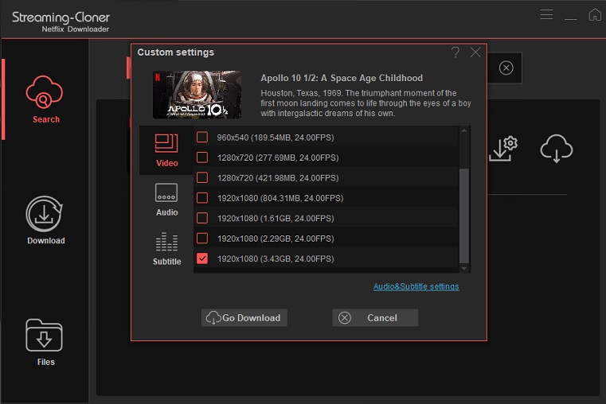Click the Apollo 10 1/2 thumbnail
Image resolution: width=606 pixels, height=404 pixels.
tap(197, 95)
